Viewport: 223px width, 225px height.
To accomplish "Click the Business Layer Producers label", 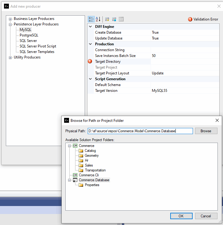I will pos(34,19).
